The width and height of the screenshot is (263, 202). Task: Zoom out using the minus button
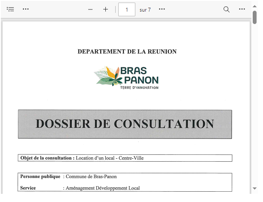coord(90,9)
